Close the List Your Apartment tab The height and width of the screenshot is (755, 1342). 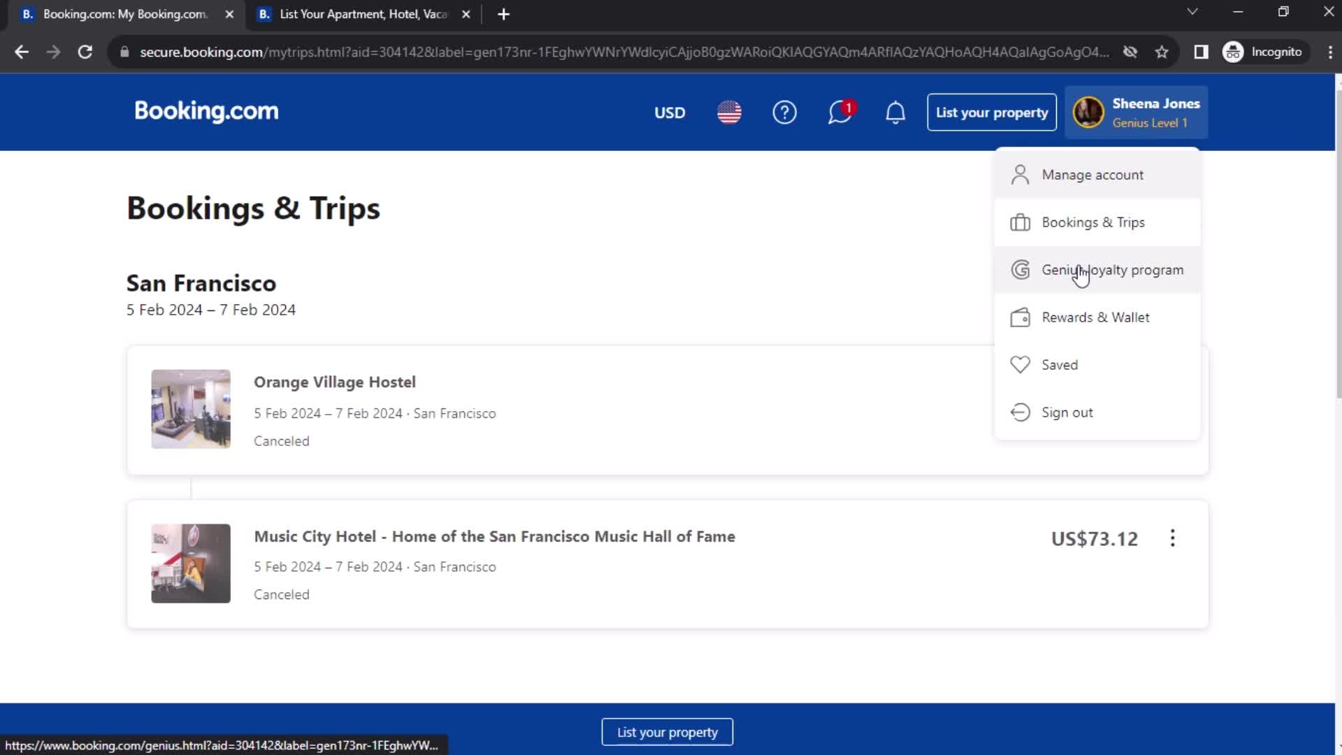point(466,14)
